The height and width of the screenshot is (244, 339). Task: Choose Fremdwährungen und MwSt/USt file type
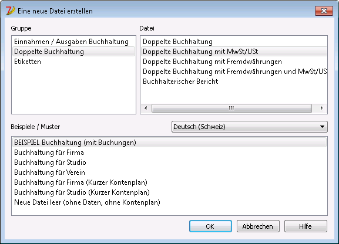(x=234, y=72)
